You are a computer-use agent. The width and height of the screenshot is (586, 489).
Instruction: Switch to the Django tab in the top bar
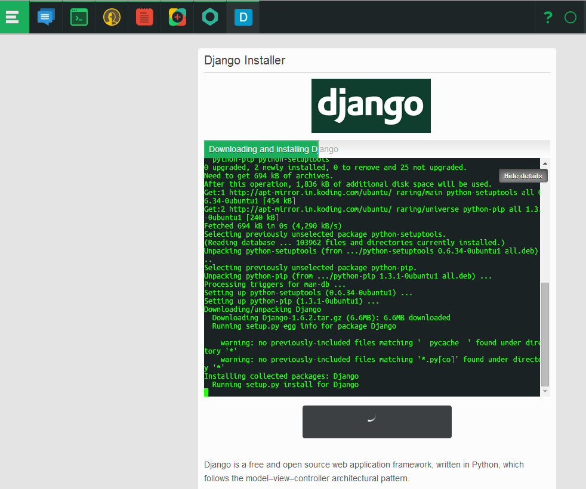coord(242,17)
